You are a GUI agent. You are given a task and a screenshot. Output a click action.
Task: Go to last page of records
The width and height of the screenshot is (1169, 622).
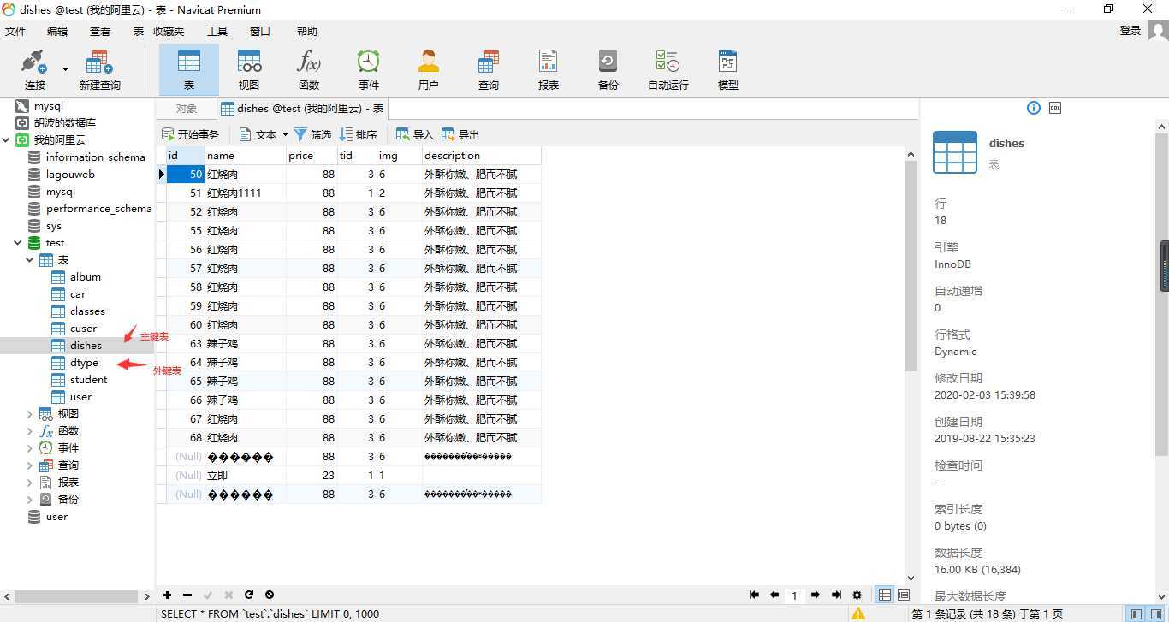[836, 595]
